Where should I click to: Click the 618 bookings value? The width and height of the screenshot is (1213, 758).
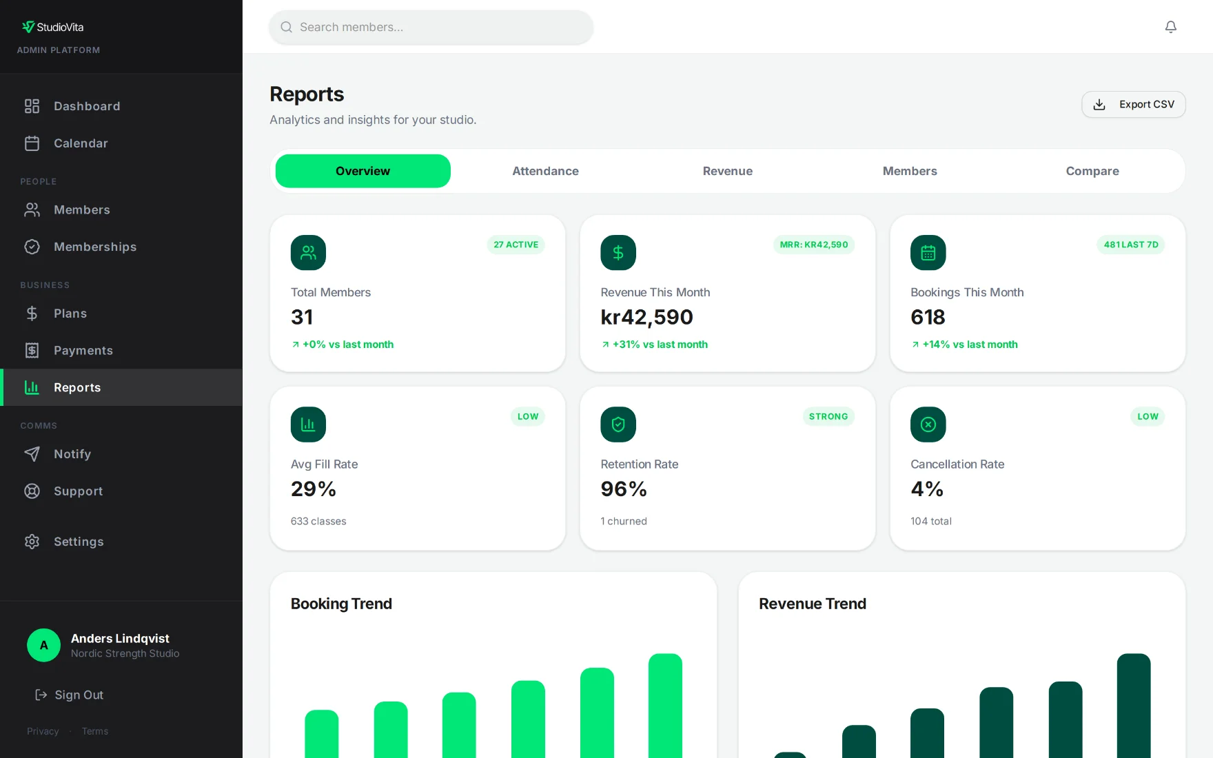(x=928, y=317)
